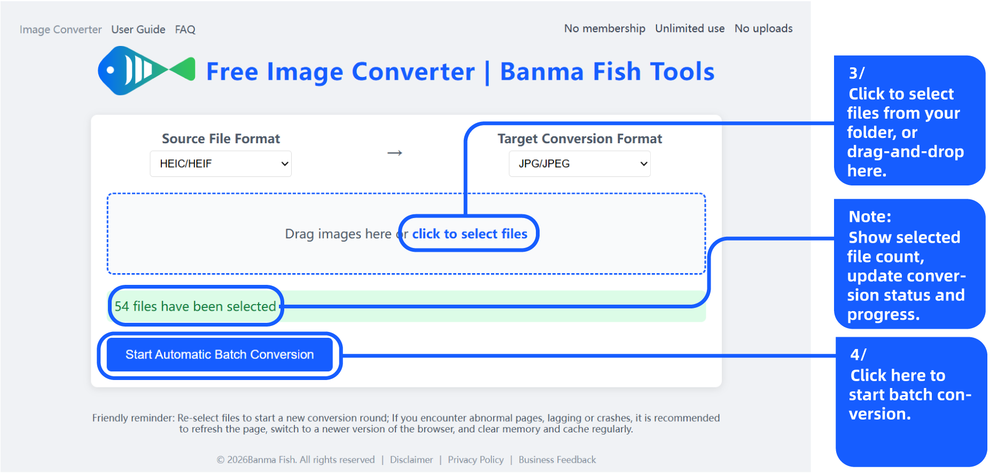
Task: Click the Banma Fish logo icon
Action: point(146,71)
